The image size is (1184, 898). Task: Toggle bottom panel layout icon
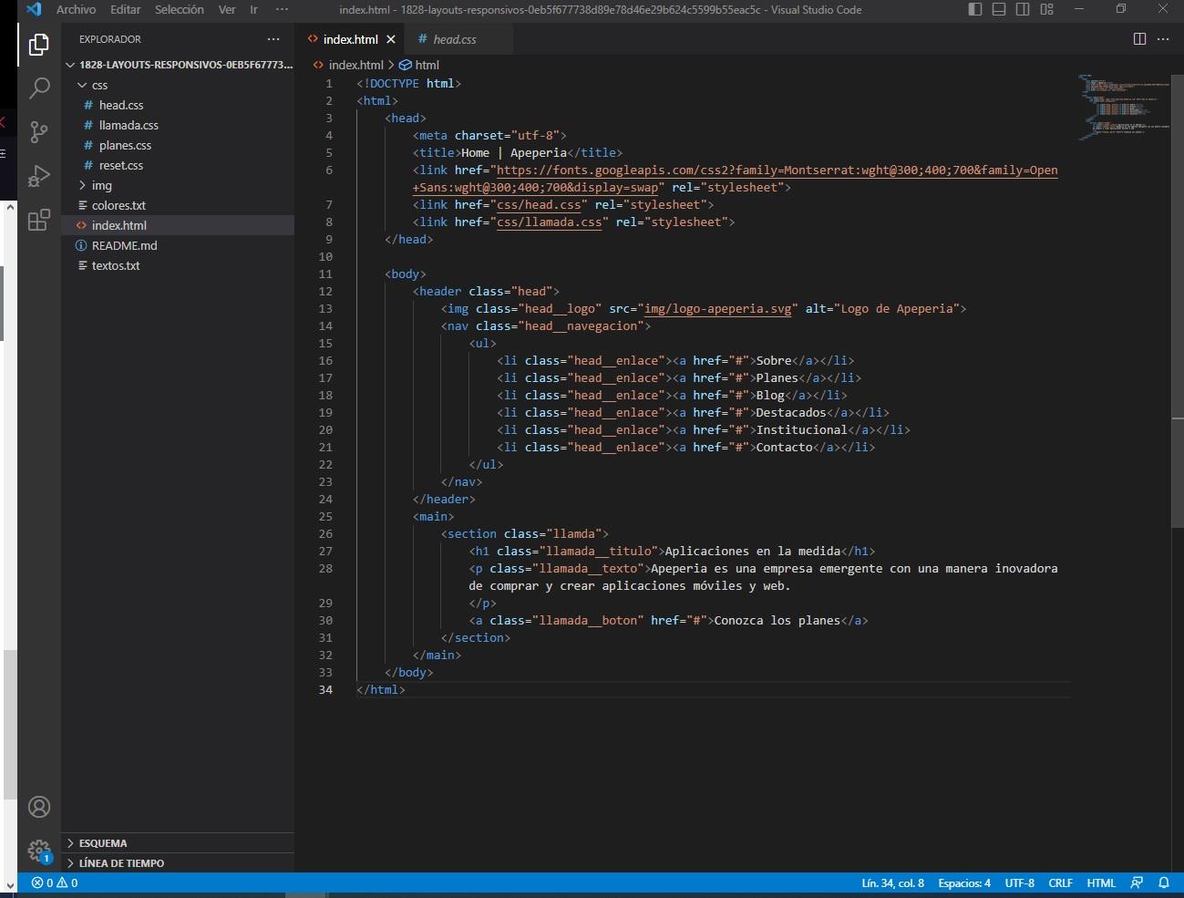click(999, 9)
